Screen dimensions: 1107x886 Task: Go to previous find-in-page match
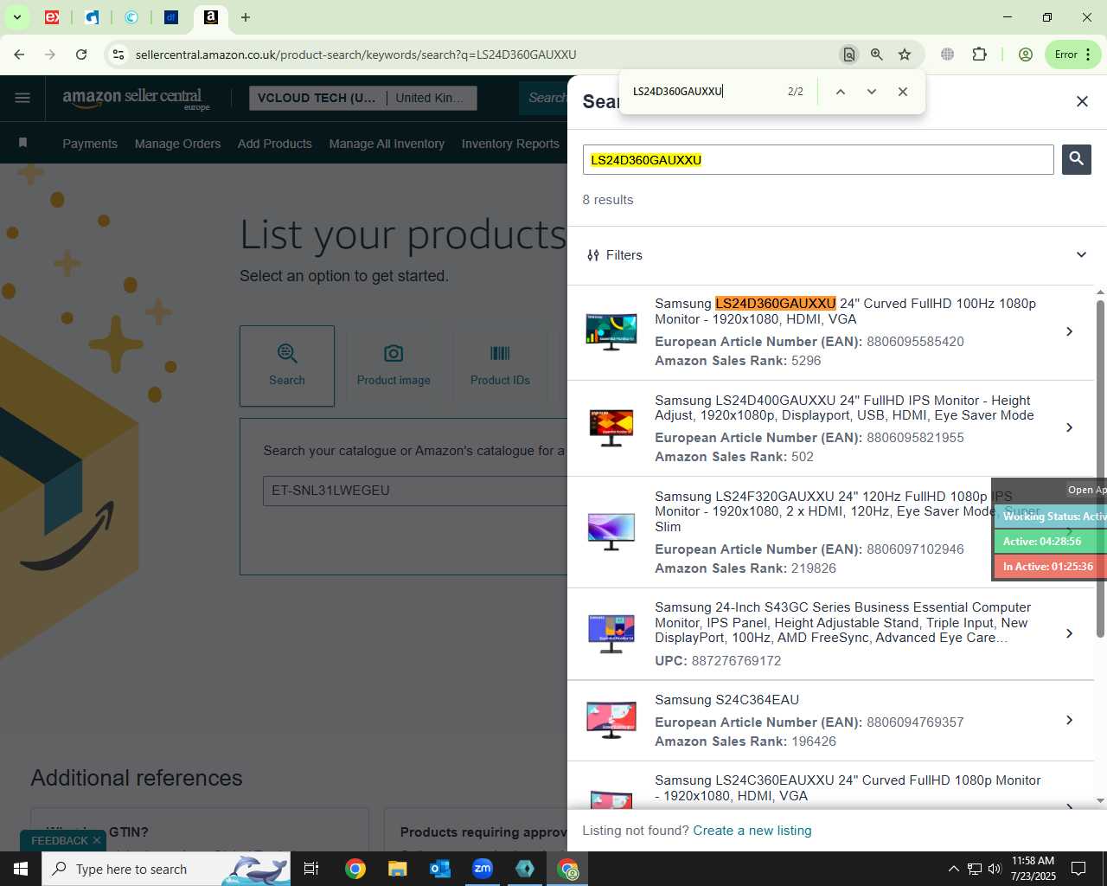click(840, 91)
